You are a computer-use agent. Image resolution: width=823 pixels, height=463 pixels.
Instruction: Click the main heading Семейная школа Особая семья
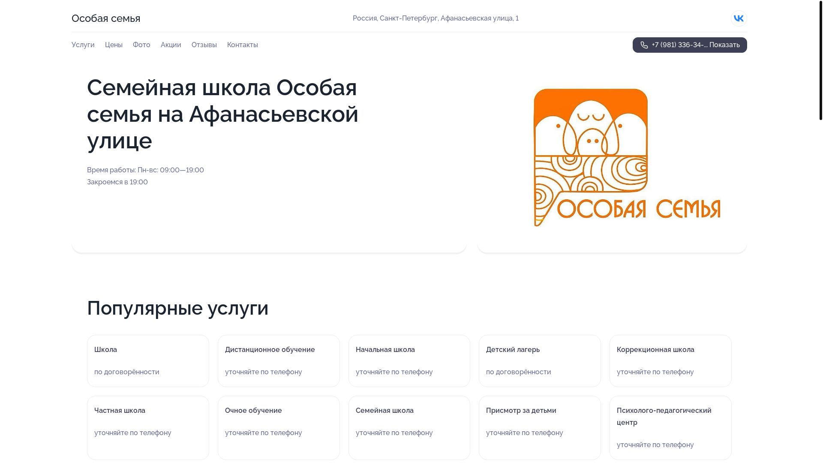[222, 114]
